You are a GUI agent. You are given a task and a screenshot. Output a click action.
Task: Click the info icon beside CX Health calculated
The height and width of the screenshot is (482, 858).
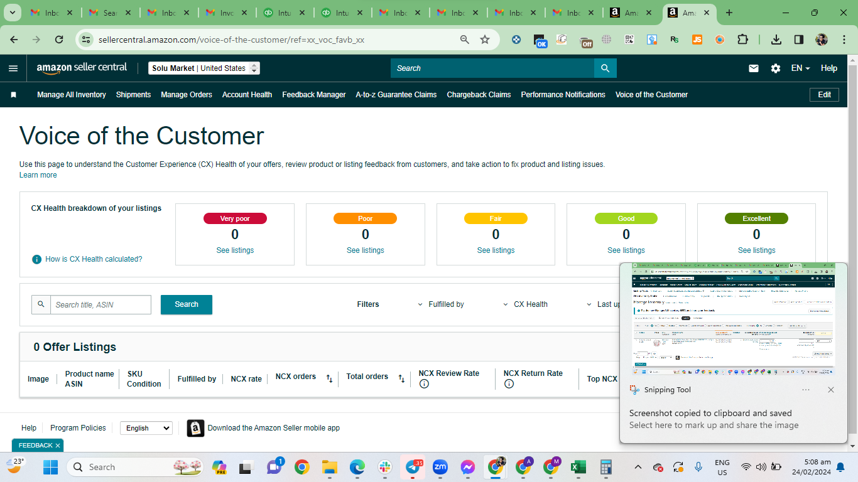coord(37,259)
